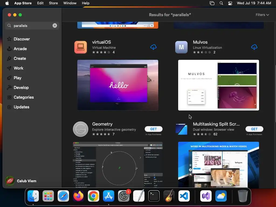Image resolution: width=276 pixels, height=207 pixels.
Task: Launch Google Chrome from the Dock
Action: point(94,196)
